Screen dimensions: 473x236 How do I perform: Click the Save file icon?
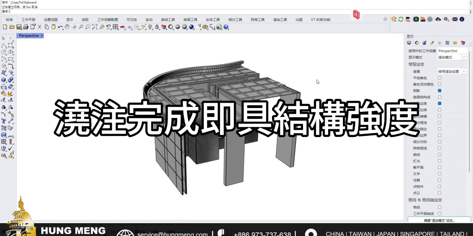tap(19, 27)
